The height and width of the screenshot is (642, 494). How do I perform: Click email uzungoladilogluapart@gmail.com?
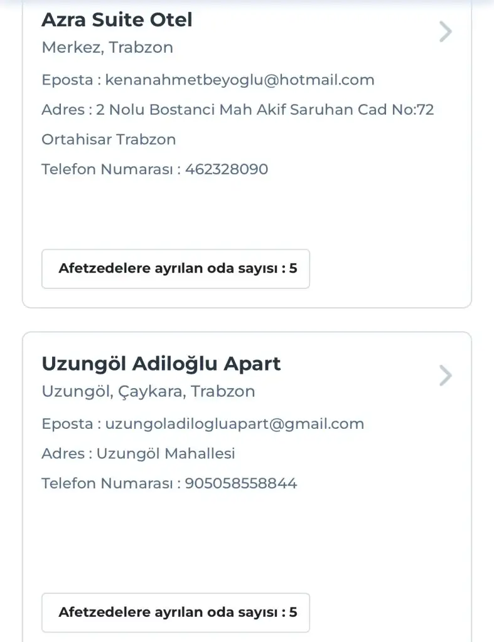click(235, 424)
